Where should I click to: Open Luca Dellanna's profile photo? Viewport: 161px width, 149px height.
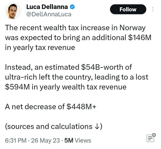[x=13, y=11]
